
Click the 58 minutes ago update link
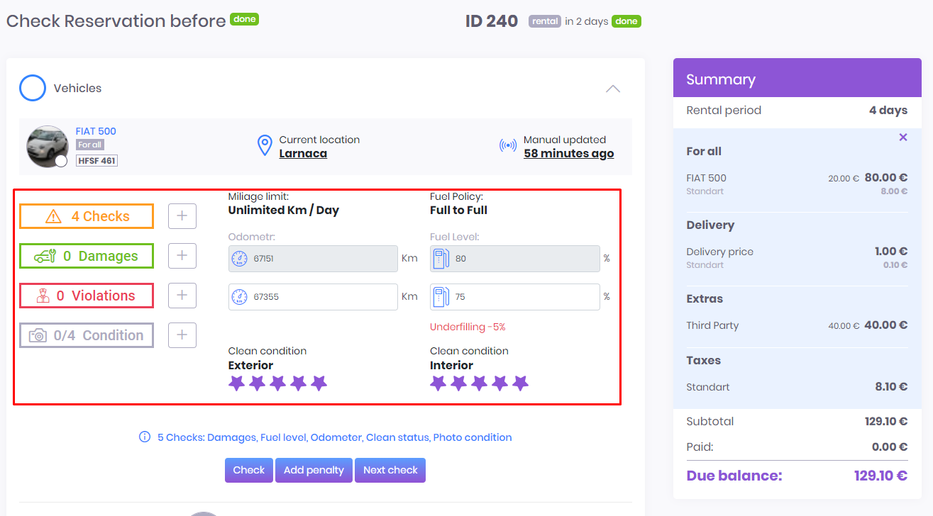coord(569,154)
